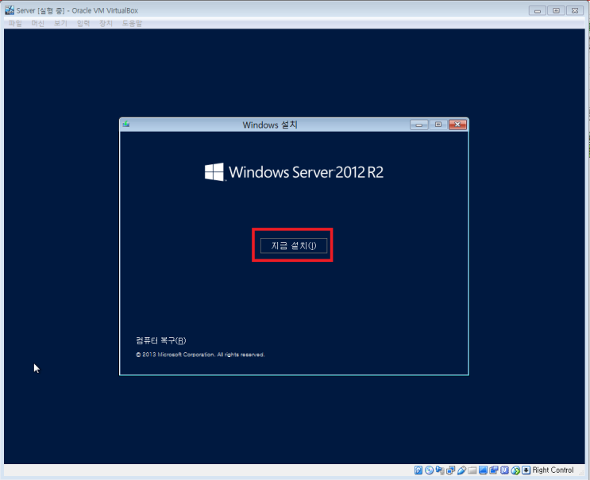The width and height of the screenshot is (590, 480).
Task: Click the network adapters status icon
Action: 450,470
